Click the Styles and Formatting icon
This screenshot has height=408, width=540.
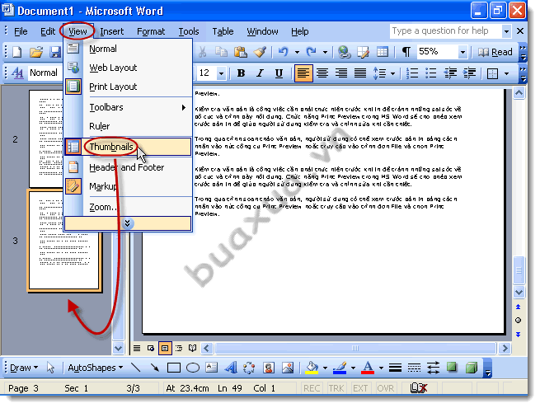(x=17, y=73)
